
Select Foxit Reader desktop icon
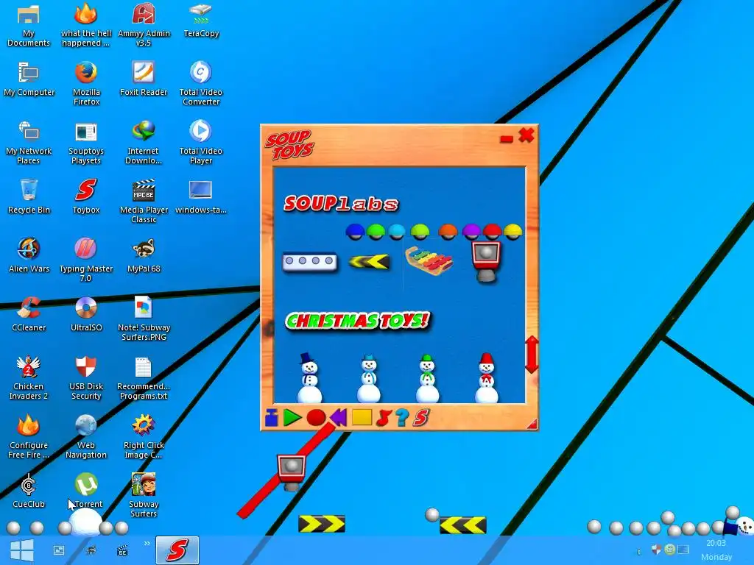144,79
